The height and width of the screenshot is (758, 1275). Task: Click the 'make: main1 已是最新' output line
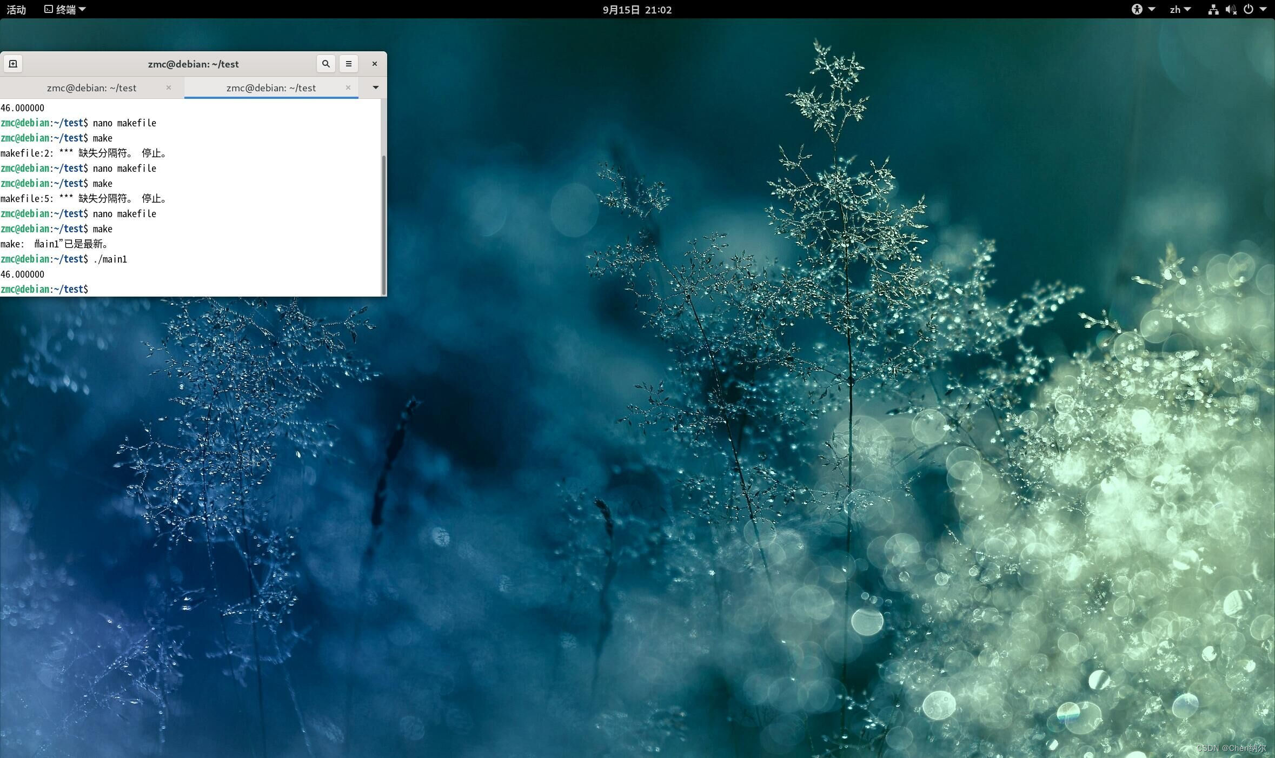[x=55, y=244]
